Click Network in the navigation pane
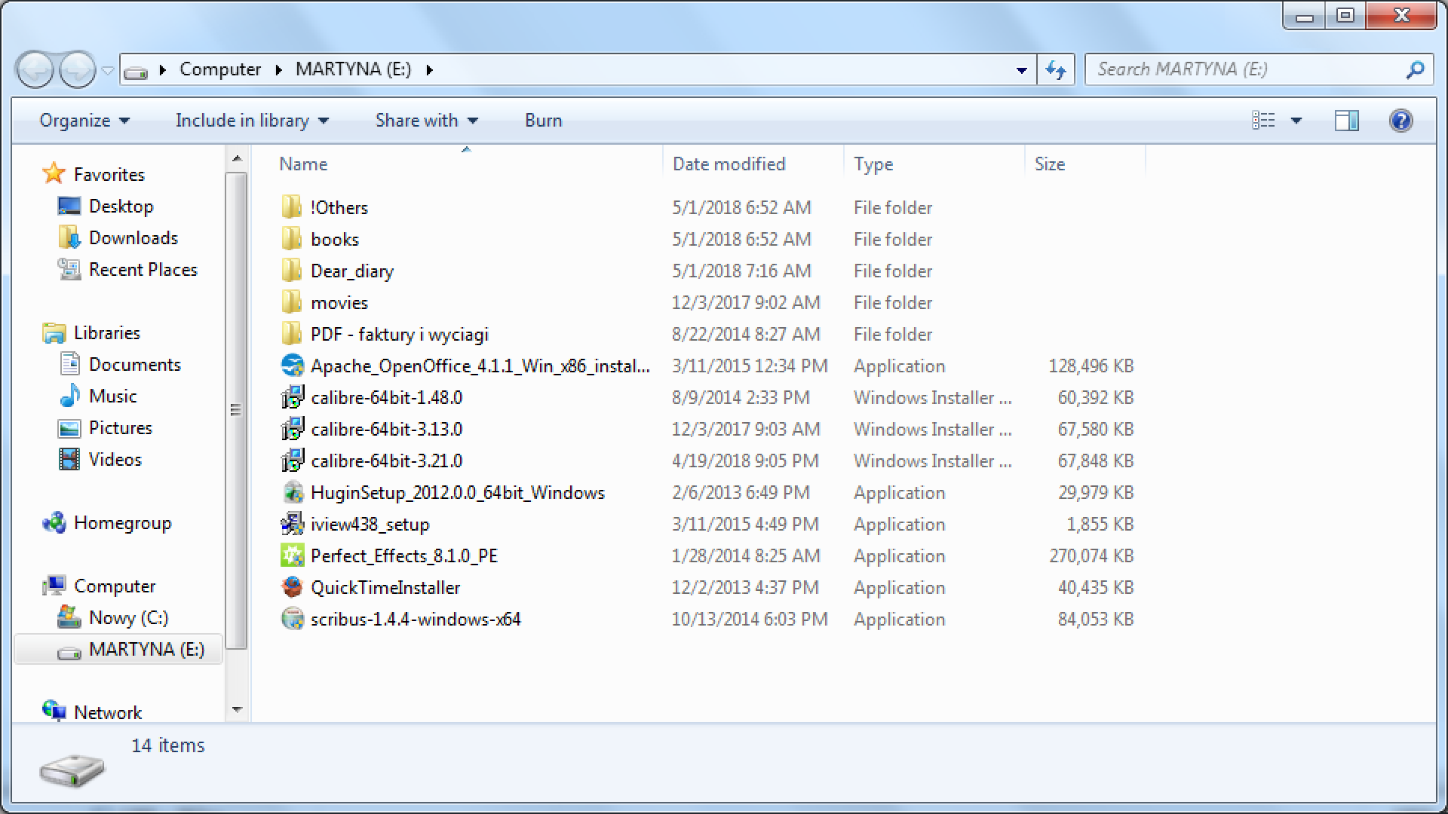This screenshot has width=1448, height=814. coord(107,711)
